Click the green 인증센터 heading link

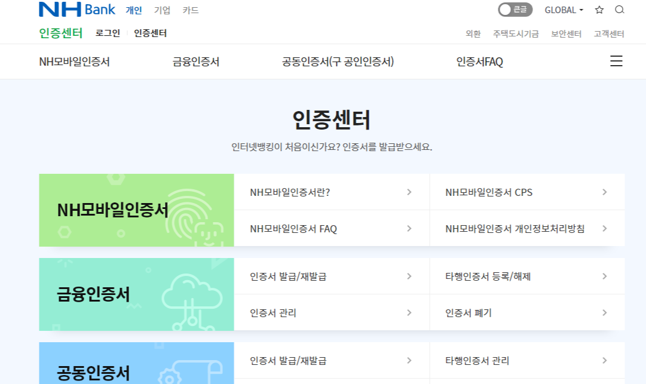click(61, 33)
